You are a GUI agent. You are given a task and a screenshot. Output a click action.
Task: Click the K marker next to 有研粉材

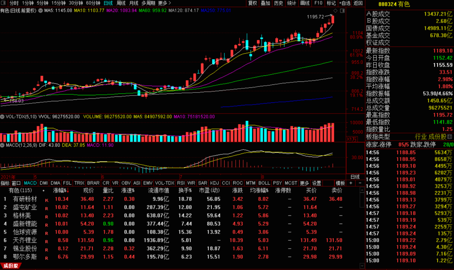click(47, 200)
